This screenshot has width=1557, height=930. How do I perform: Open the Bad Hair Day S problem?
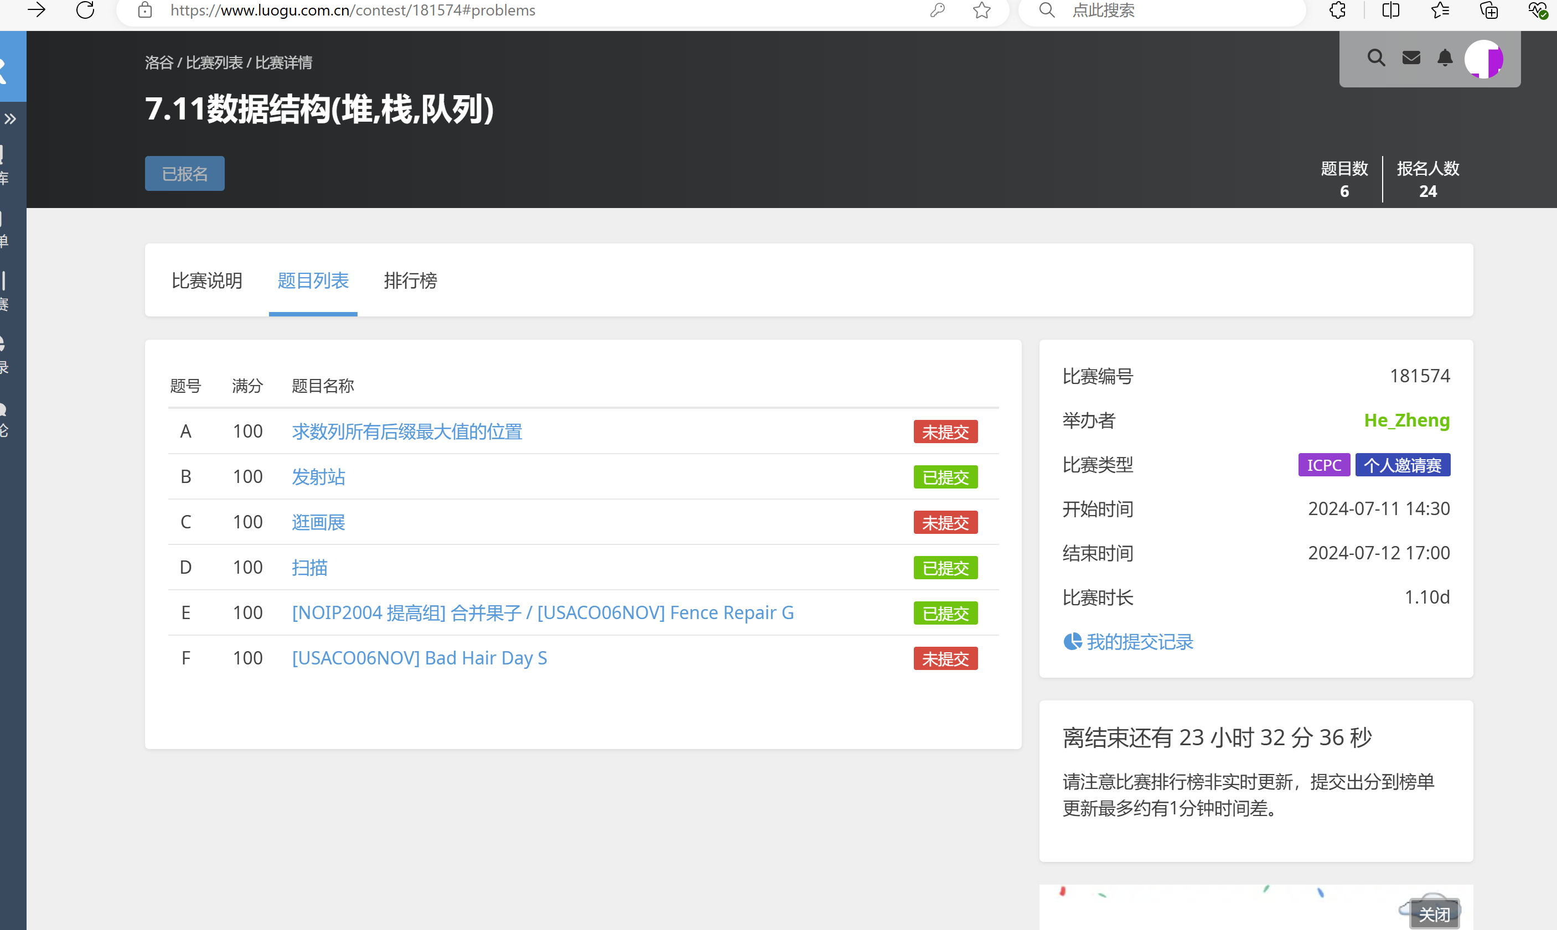tap(420, 658)
